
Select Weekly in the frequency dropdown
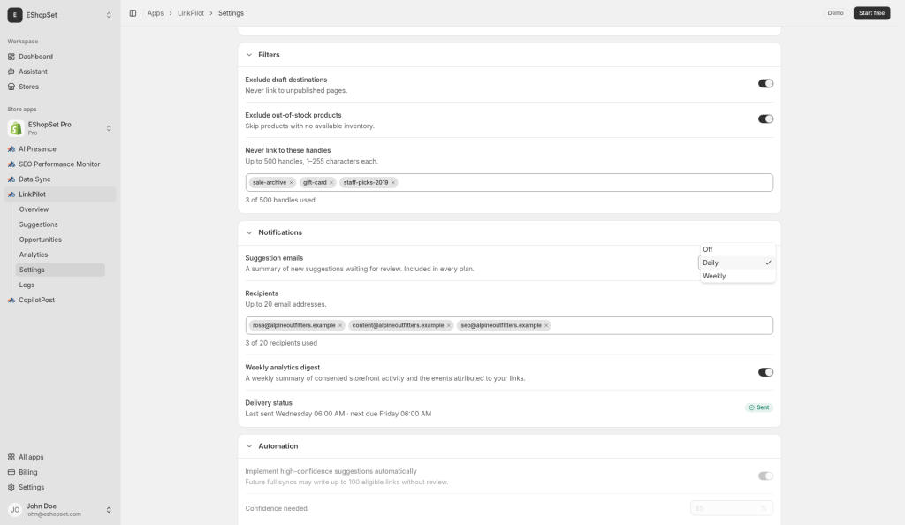(x=738, y=276)
